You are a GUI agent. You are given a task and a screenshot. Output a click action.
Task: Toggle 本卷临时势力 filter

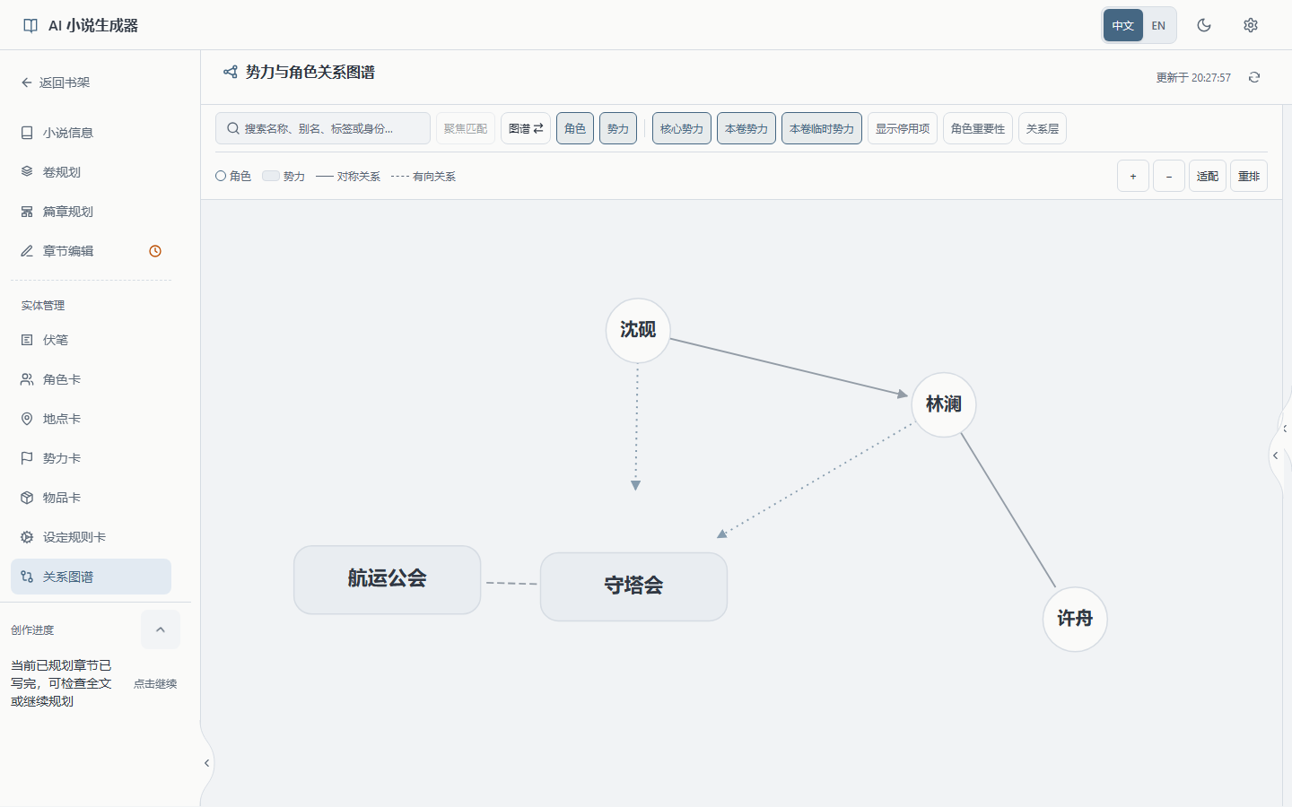(822, 128)
